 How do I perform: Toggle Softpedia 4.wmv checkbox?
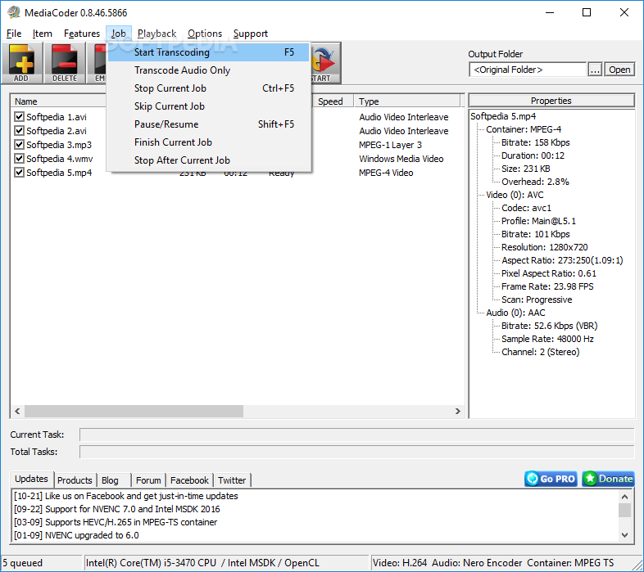[19, 159]
